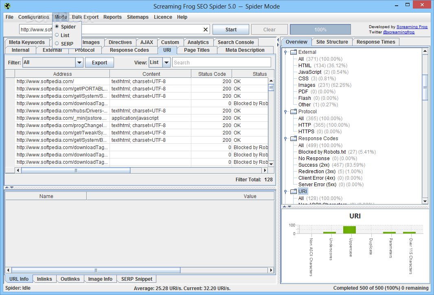Sort by the Status Code column header
434x295 pixels.
(x=212, y=74)
